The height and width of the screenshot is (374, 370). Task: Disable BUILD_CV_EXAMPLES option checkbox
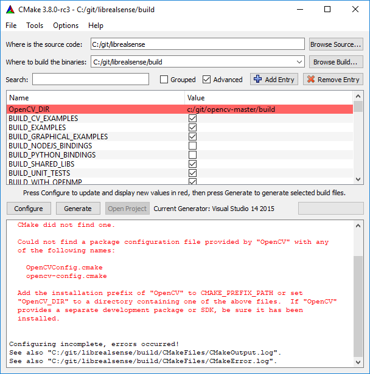(x=192, y=119)
